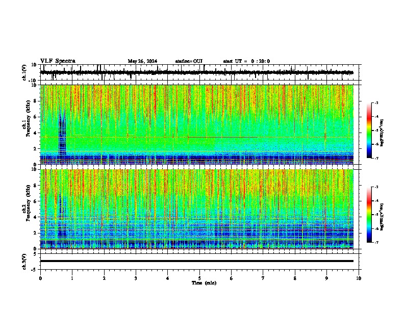Click time axis tick label "5"
This screenshot has height=312, width=404.
[x=199, y=278]
